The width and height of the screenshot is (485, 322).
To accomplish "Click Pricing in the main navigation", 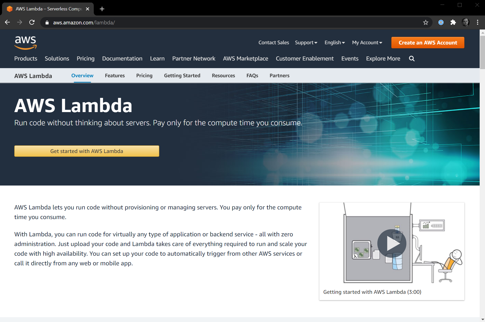I will click(x=85, y=59).
